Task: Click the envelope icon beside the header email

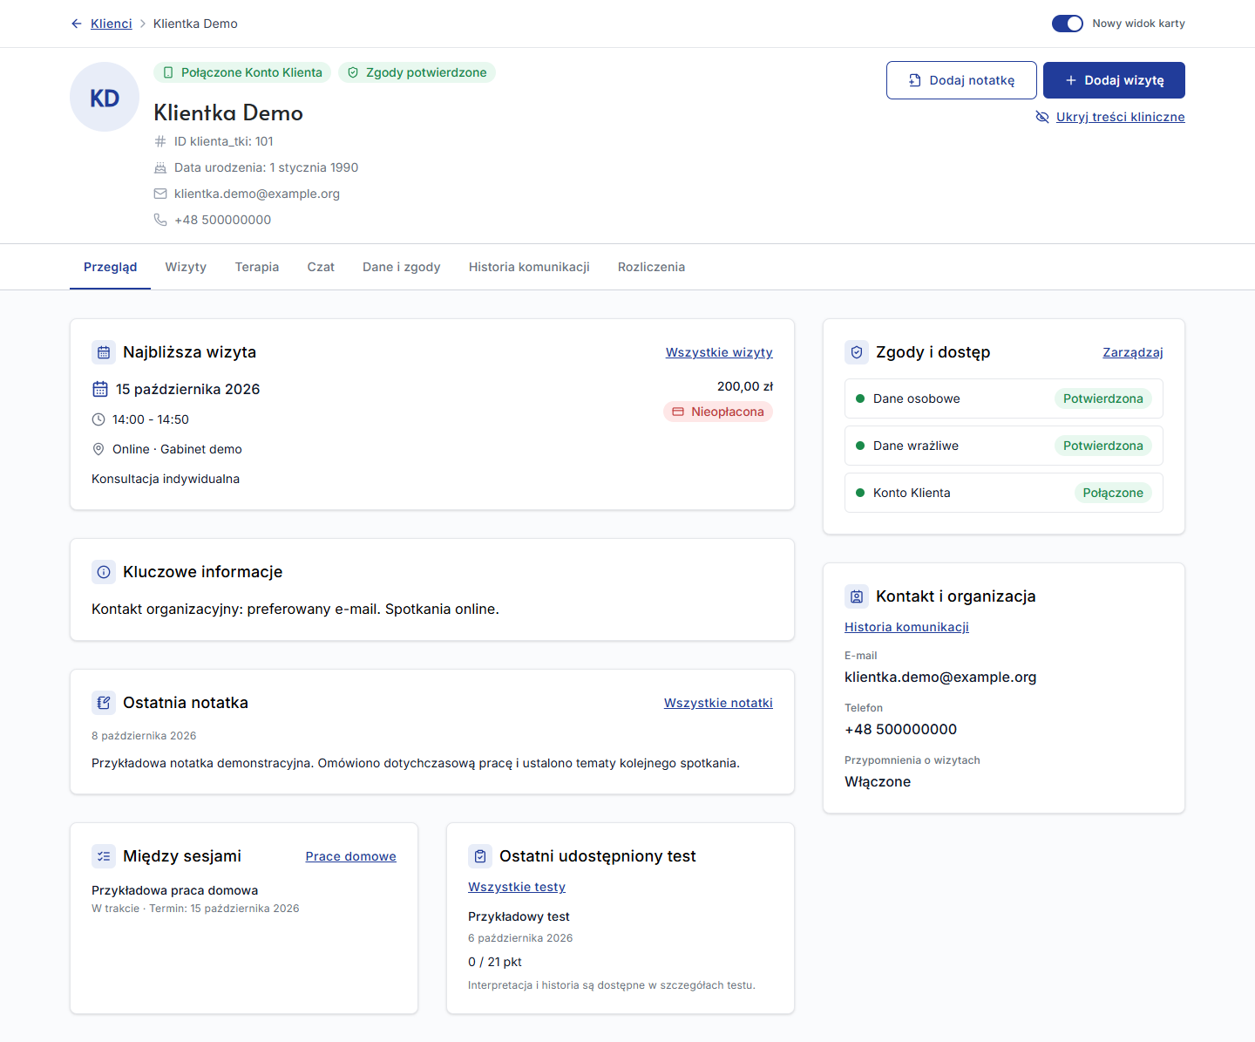Action: (x=160, y=194)
